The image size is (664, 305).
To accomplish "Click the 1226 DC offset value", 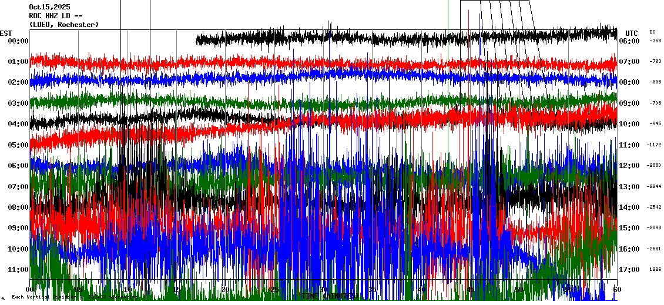I will pyautogui.click(x=655, y=270).
